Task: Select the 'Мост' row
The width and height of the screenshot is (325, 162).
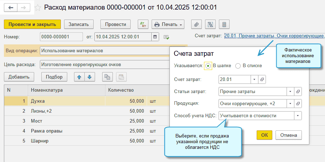Action: (87, 121)
